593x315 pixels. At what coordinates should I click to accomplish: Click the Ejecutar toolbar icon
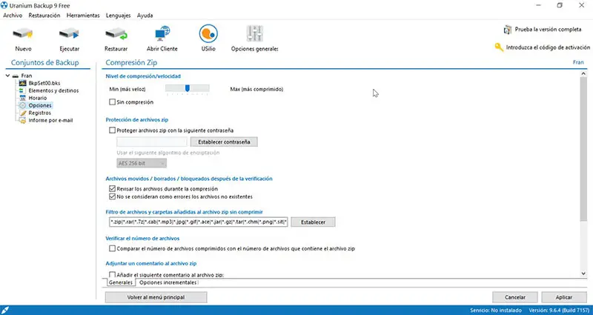[69, 33]
